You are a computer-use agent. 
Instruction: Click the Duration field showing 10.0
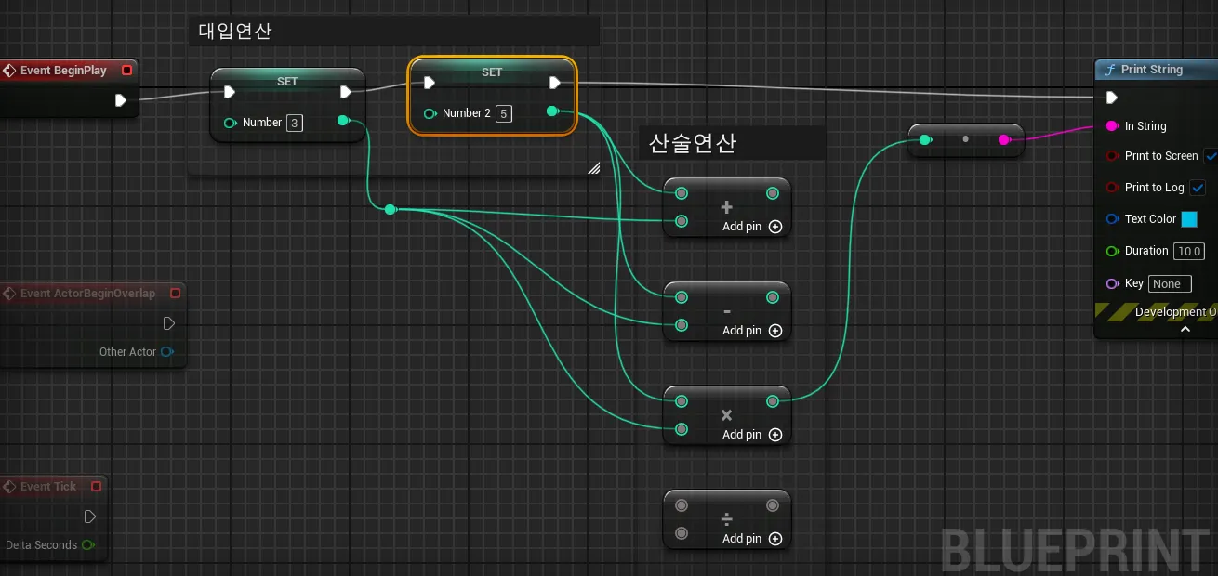pyautogui.click(x=1189, y=251)
